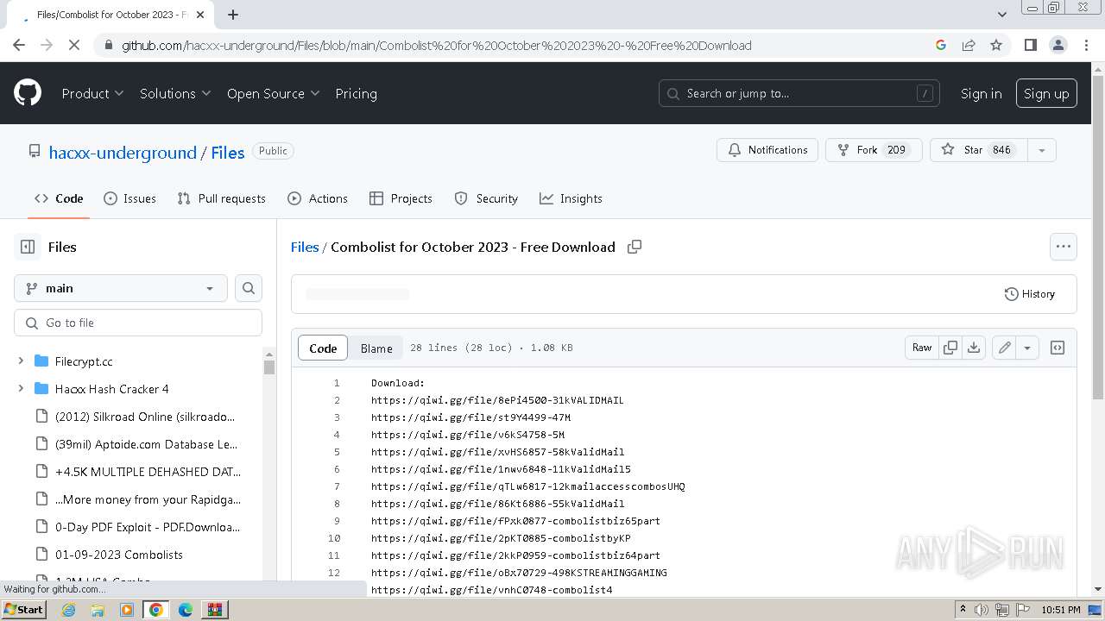Collapse the Files side panel
This screenshot has height=621, width=1105.
(28, 247)
